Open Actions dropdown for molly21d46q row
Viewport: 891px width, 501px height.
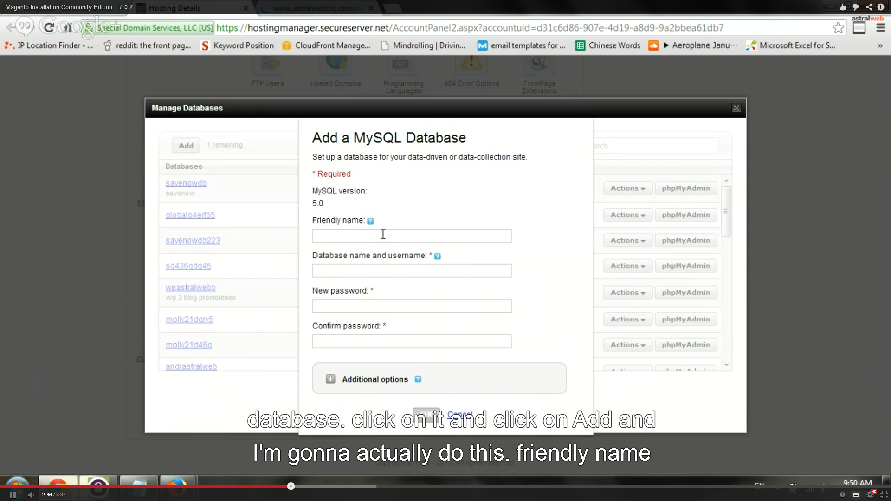pos(627,345)
